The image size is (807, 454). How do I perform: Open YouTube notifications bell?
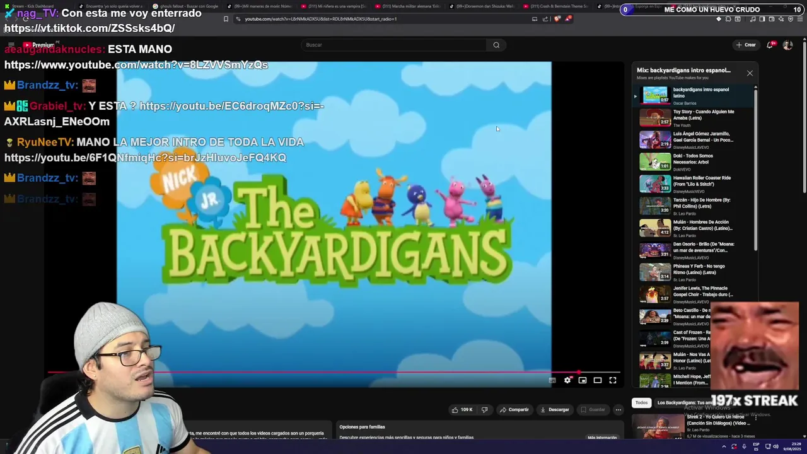tap(770, 45)
